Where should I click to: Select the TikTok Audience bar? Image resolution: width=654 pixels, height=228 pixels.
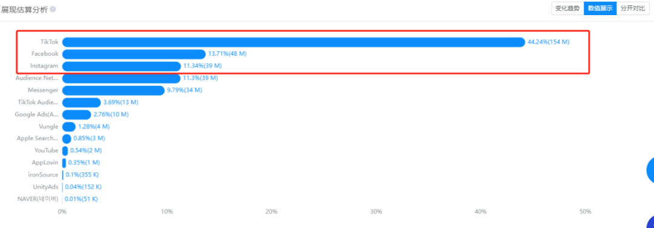coord(81,102)
